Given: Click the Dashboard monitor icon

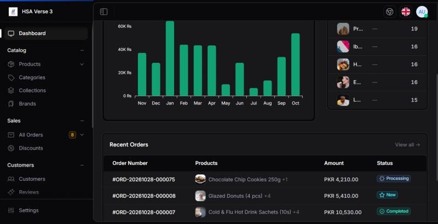Looking at the screenshot, I should click(x=11, y=33).
